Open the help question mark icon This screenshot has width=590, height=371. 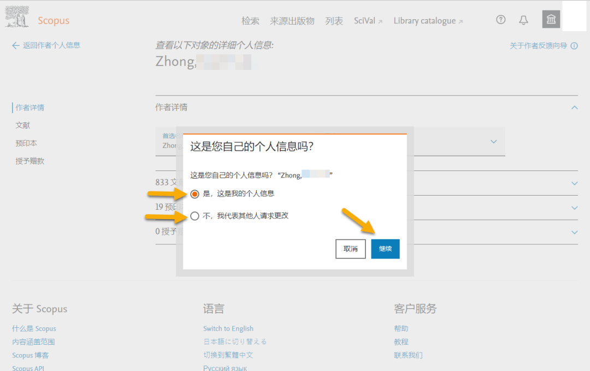(x=501, y=20)
